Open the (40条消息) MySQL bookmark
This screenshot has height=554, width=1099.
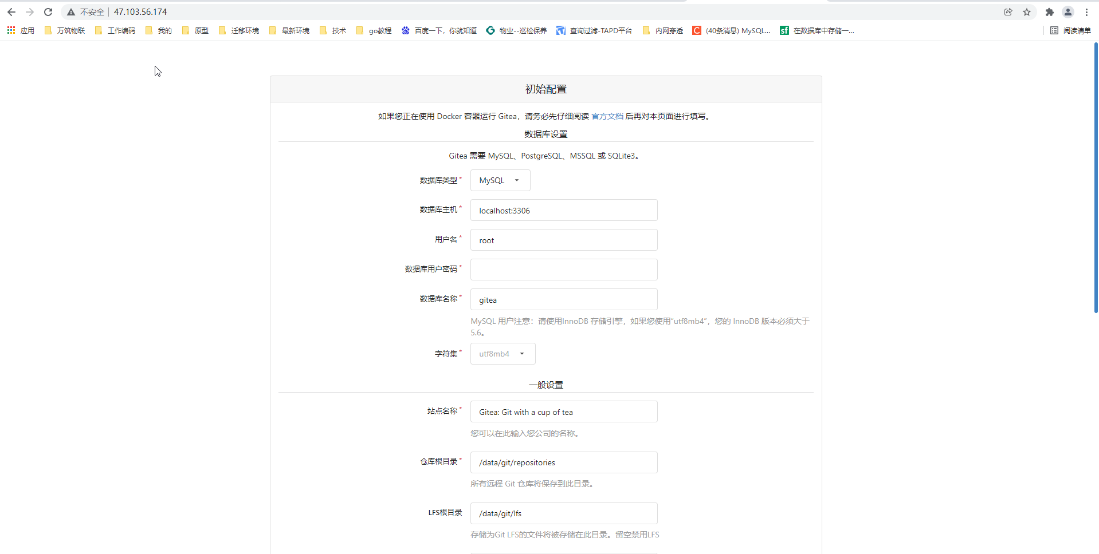(731, 30)
